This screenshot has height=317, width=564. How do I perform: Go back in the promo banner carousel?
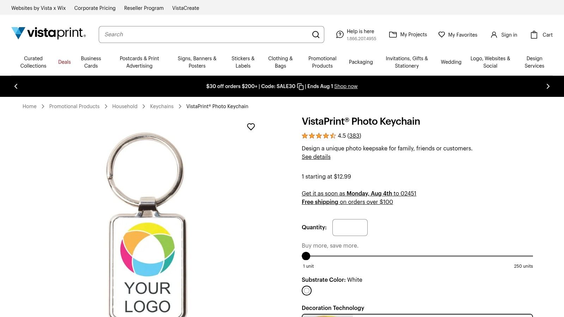click(x=16, y=86)
